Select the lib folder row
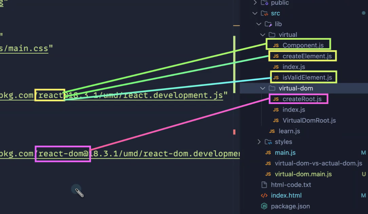368x214 pixels. tap(304, 24)
